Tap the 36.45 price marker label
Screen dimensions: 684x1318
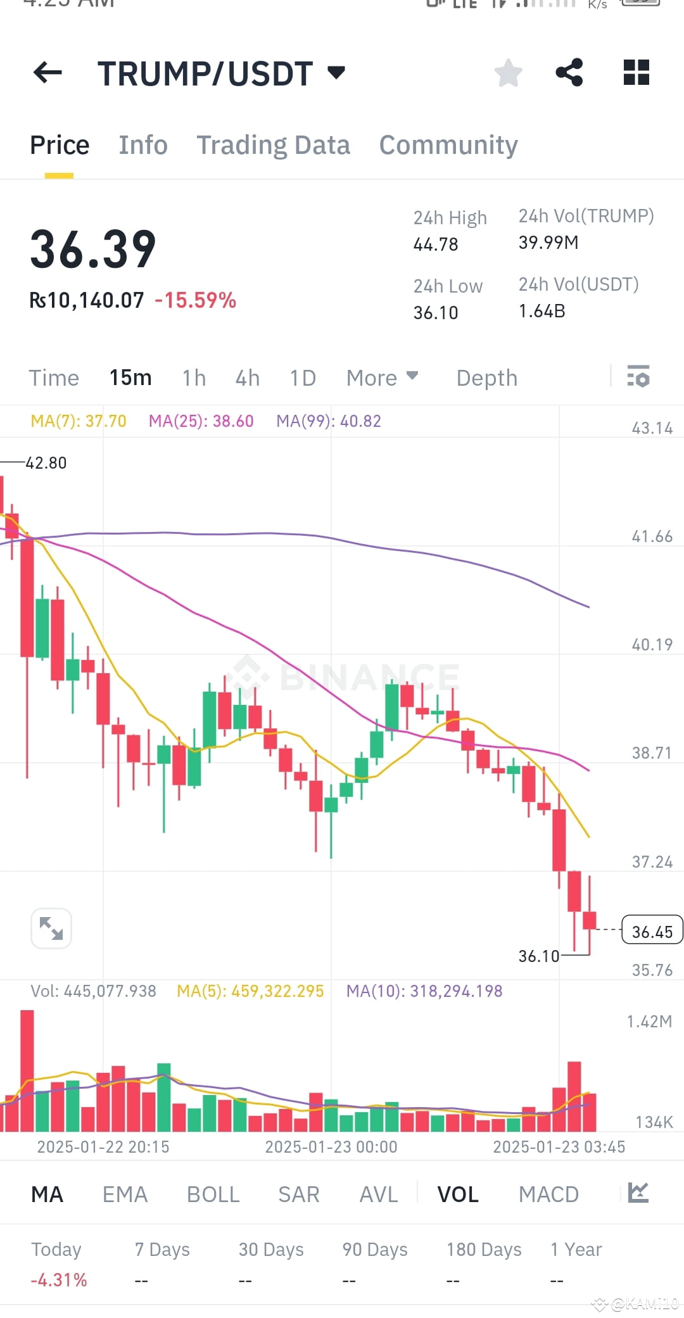pyautogui.click(x=652, y=930)
